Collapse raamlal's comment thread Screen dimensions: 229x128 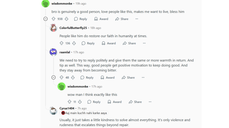[x=54, y=78]
